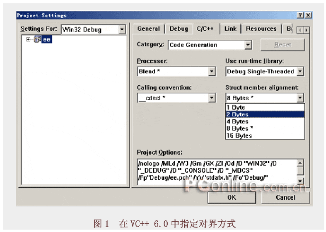Screen dimensions: 326x232
Task: Choose 16 Bytes alignment option
Action: coord(265,135)
